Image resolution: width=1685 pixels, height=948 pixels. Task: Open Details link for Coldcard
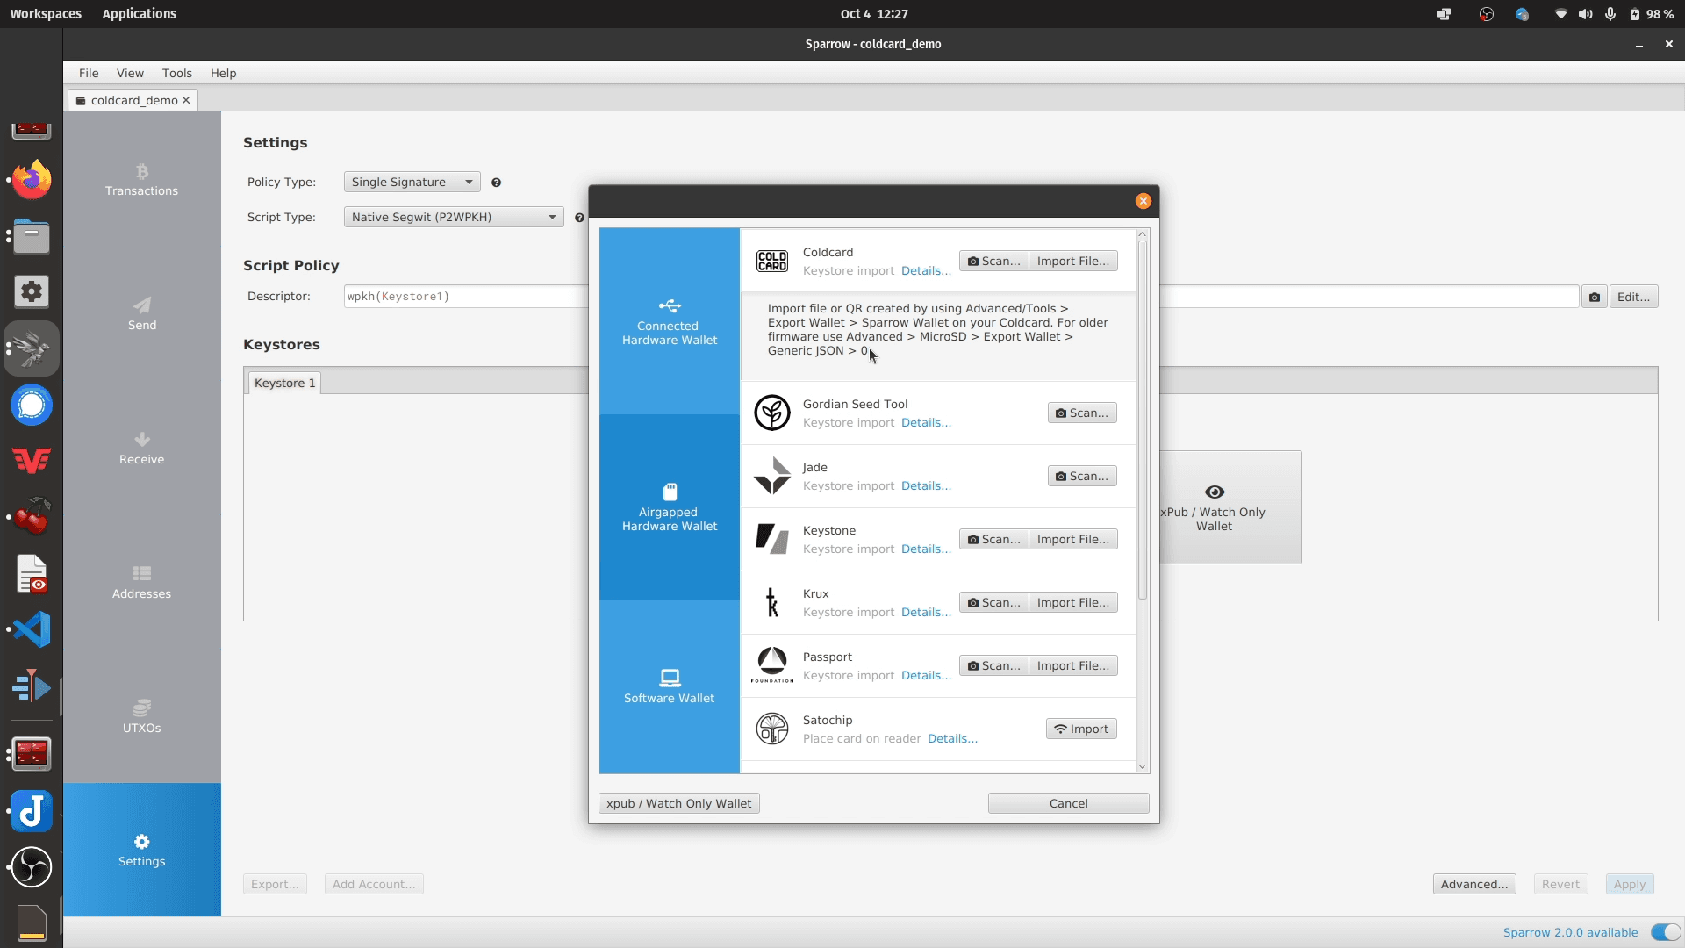(926, 270)
